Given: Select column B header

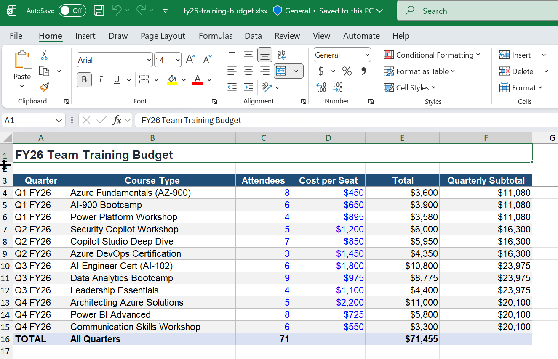Looking at the screenshot, I should (152, 138).
